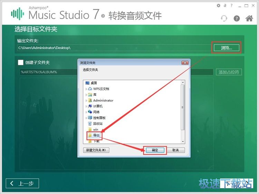The width and height of the screenshot is (259, 194).
Task: Expand the WPS云文档 tree node
Action: (86, 89)
